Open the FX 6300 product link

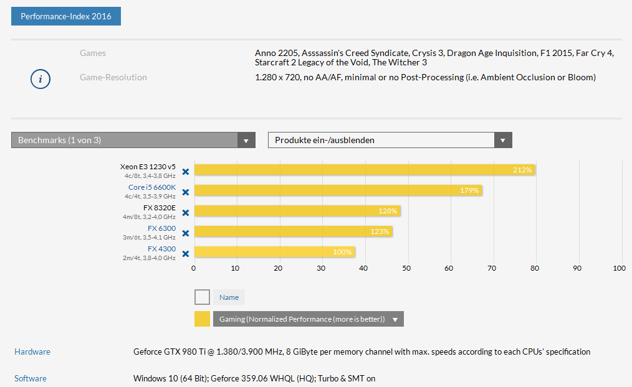click(161, 228)
